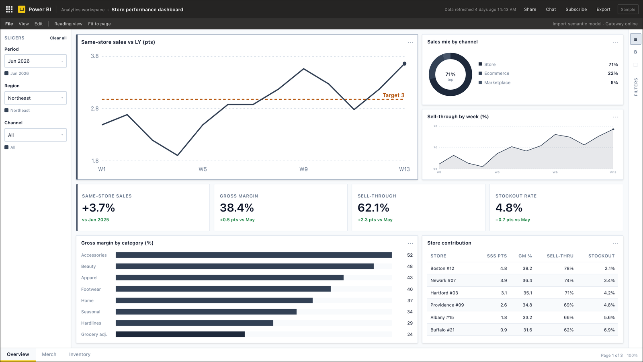This screenshot has height=362, width=643.
Task: Select the Grocery adj. gross margin bar
Action: click(x=180, y=334)
